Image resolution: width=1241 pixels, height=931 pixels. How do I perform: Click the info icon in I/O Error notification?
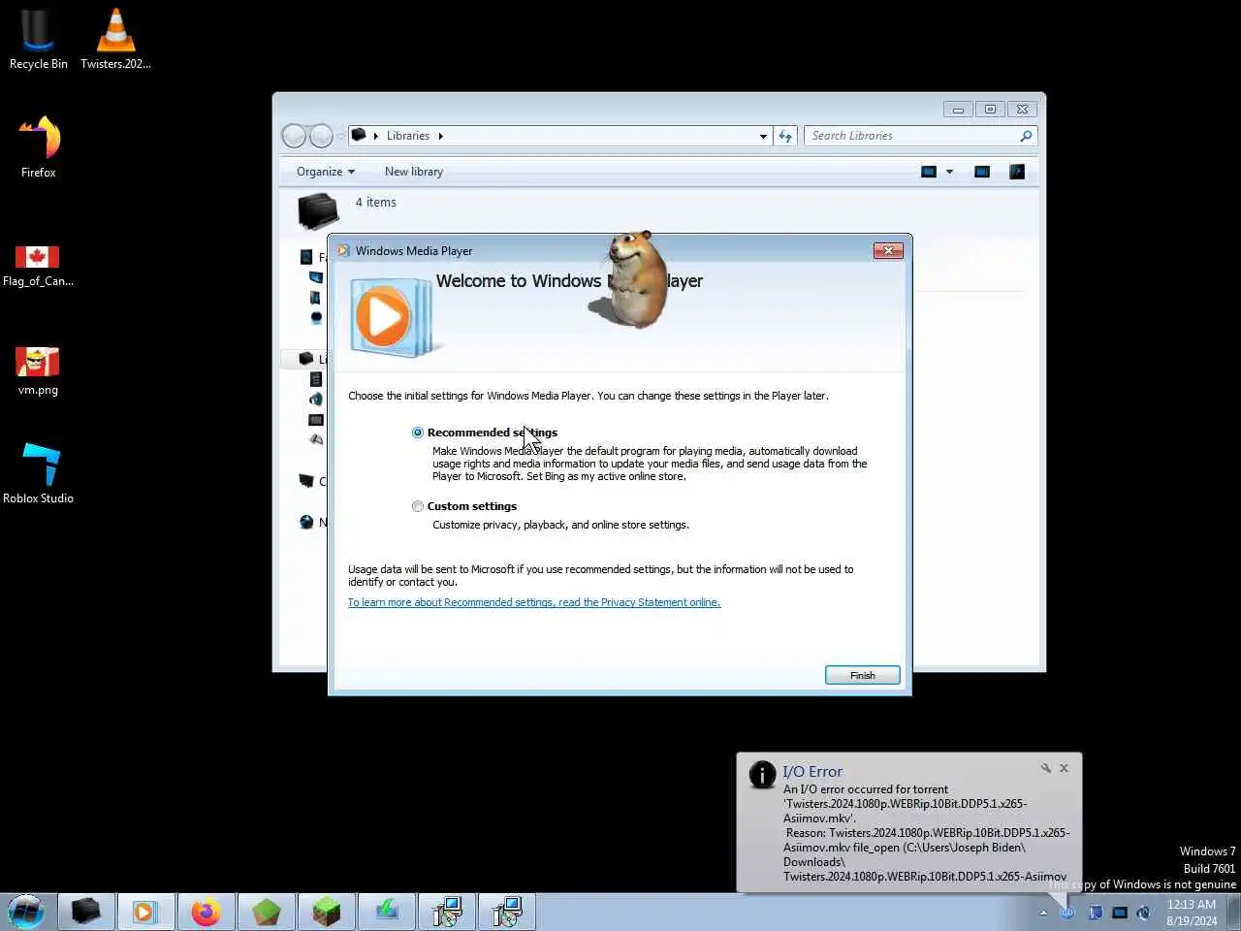(x=762, y=774)
